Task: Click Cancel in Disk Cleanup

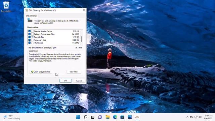Action: point(79,81)
